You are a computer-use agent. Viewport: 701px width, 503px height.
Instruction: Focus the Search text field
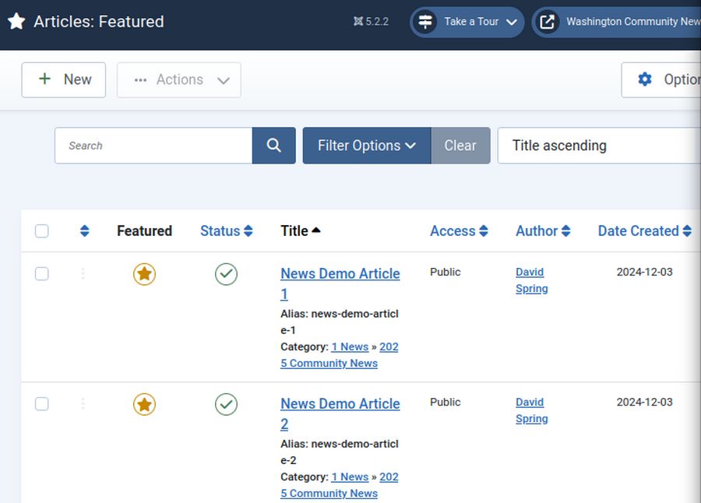(x=153, y=146)
